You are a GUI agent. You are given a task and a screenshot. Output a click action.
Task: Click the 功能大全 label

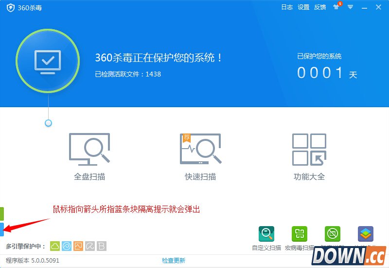309,177
